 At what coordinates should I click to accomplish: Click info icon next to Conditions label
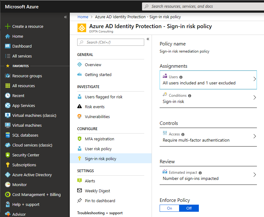coord(190,96)
